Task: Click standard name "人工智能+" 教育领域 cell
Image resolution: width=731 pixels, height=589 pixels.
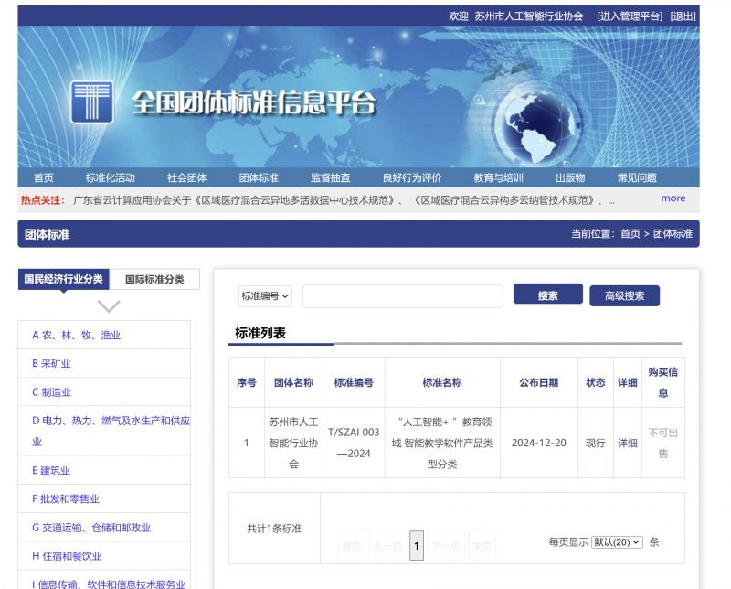Action: tap(442, 443)
